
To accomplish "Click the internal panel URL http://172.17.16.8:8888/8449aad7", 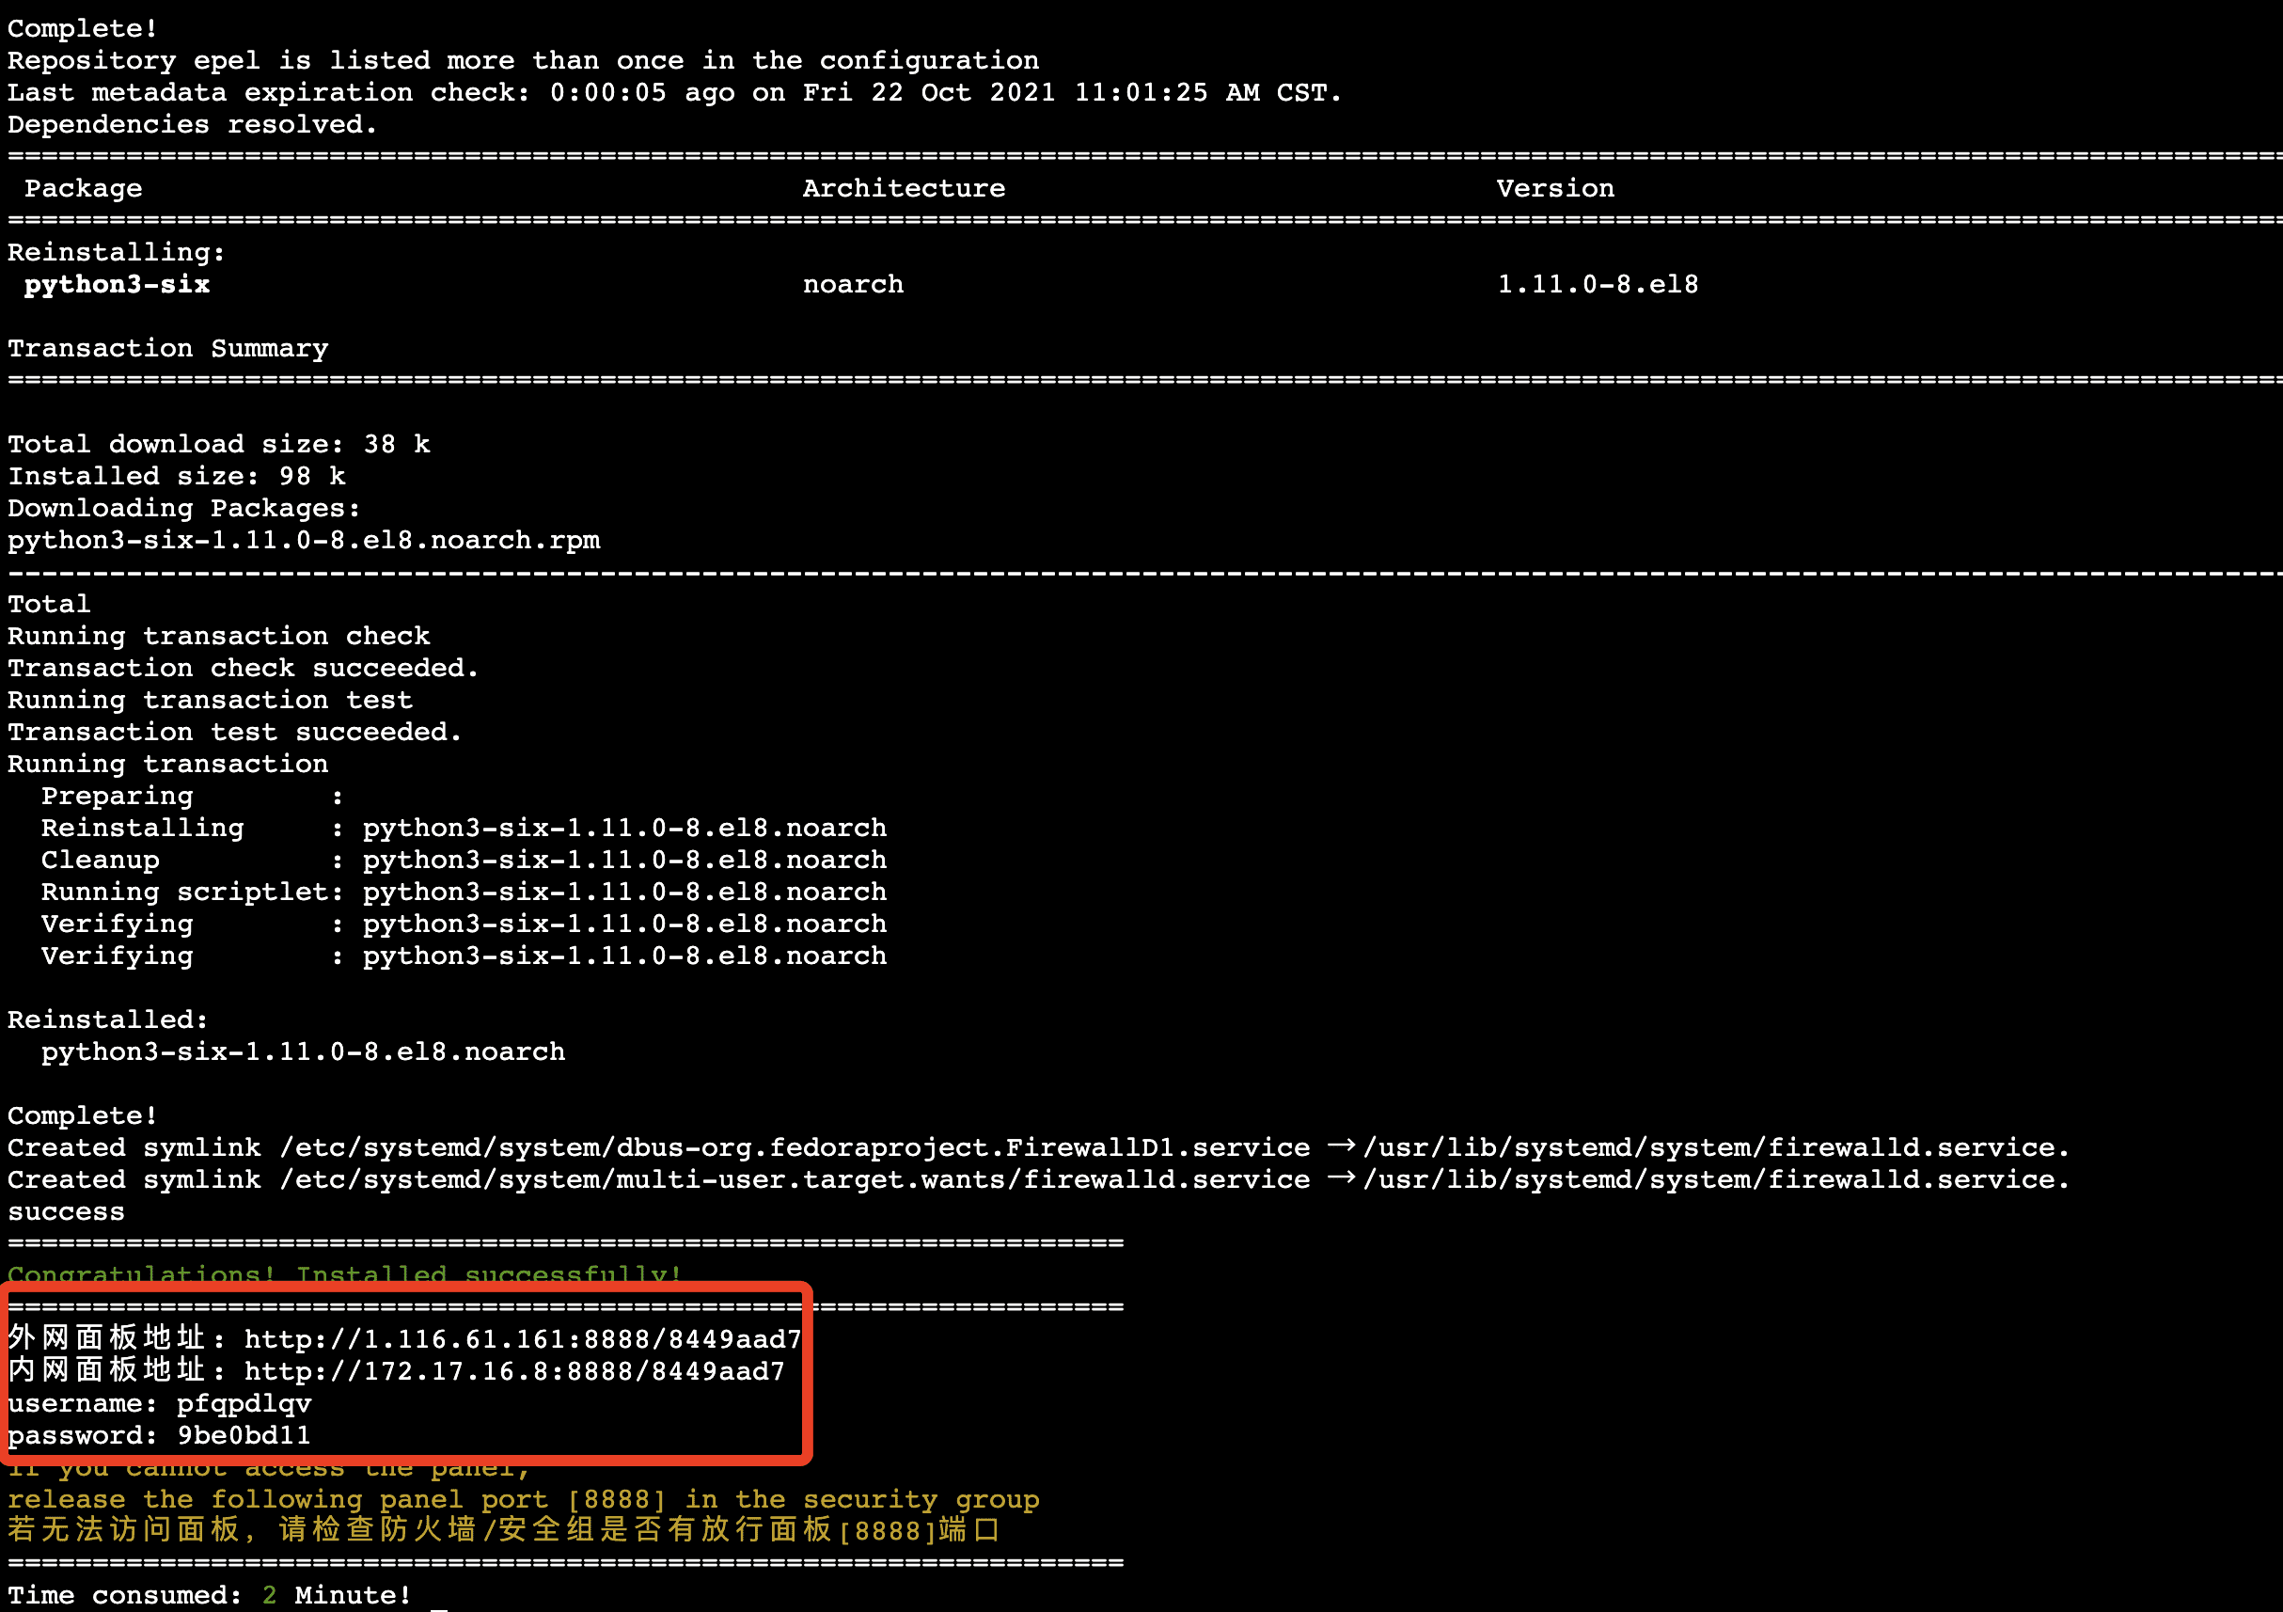I will click(514, 1371).
